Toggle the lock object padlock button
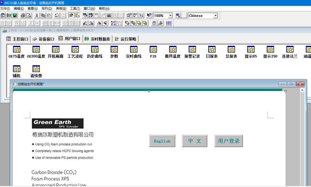311x187 pixels. tap(154, 23)
